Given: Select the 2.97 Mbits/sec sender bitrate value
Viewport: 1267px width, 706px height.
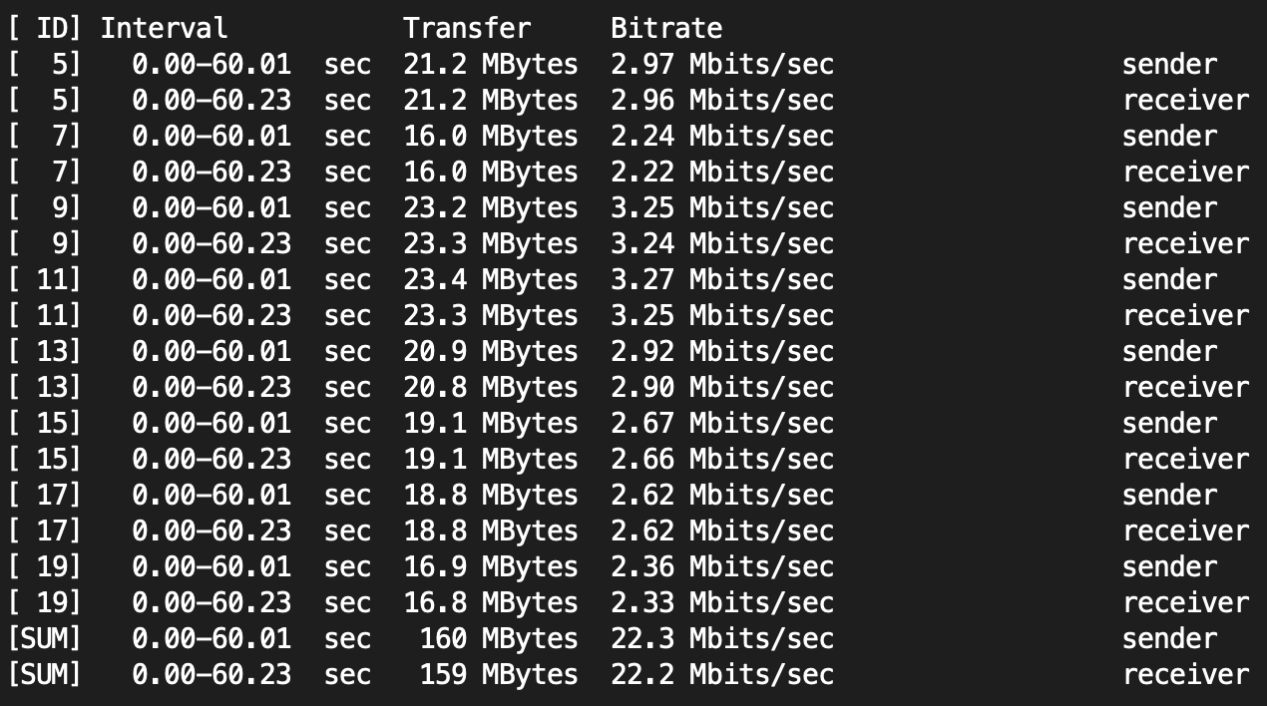Looking at the screenshot, I should (x=722, y=65).
